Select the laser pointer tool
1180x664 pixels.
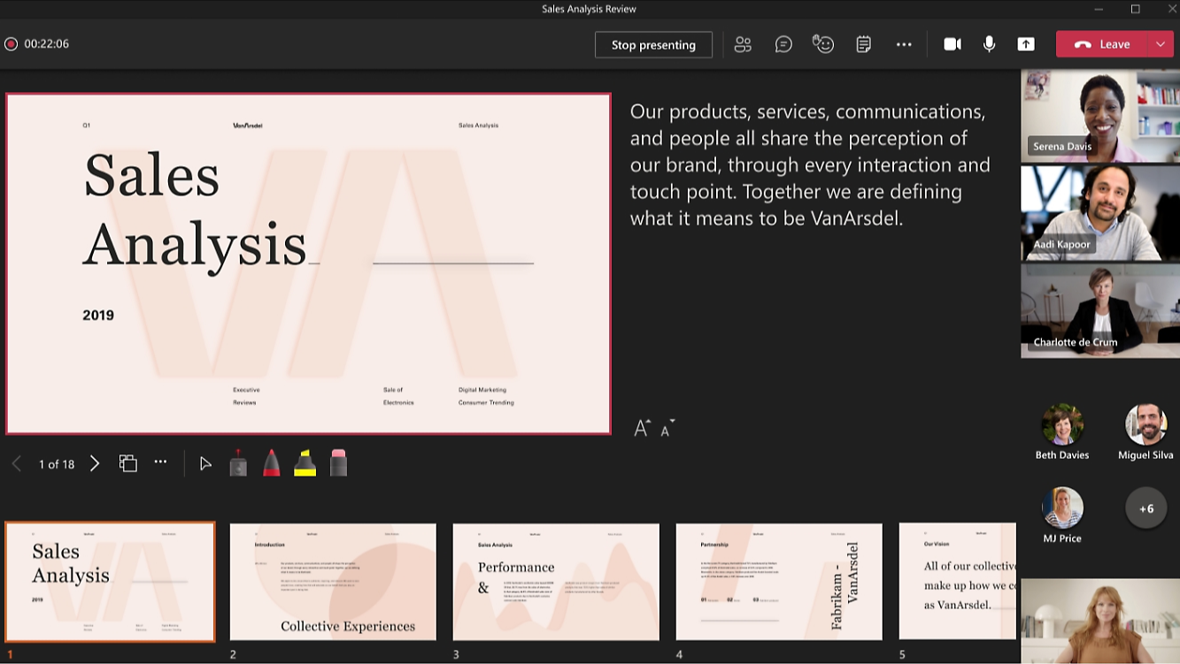point(238,462)
